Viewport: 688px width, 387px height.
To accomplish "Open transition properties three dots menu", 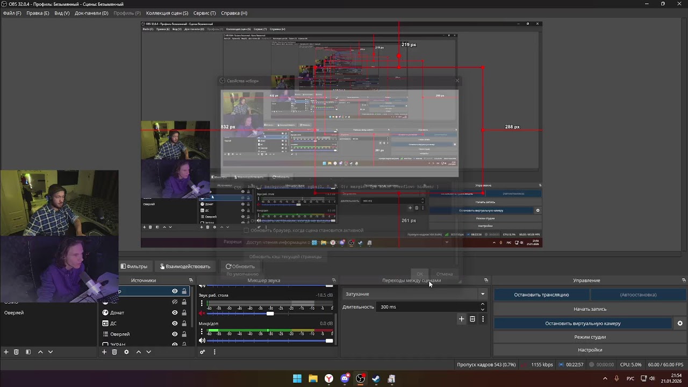I will 483,319.
